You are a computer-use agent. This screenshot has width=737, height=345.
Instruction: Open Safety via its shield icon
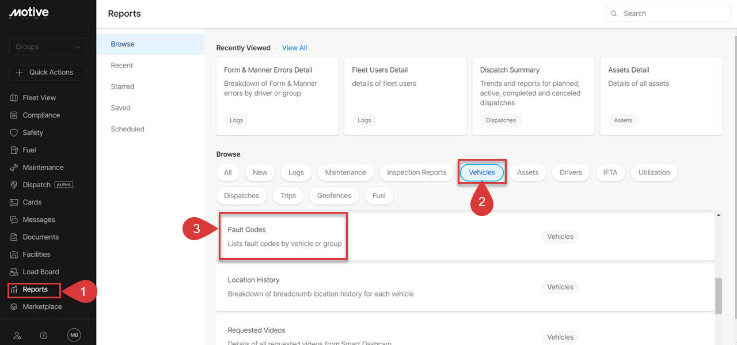(x=14, y=132)
